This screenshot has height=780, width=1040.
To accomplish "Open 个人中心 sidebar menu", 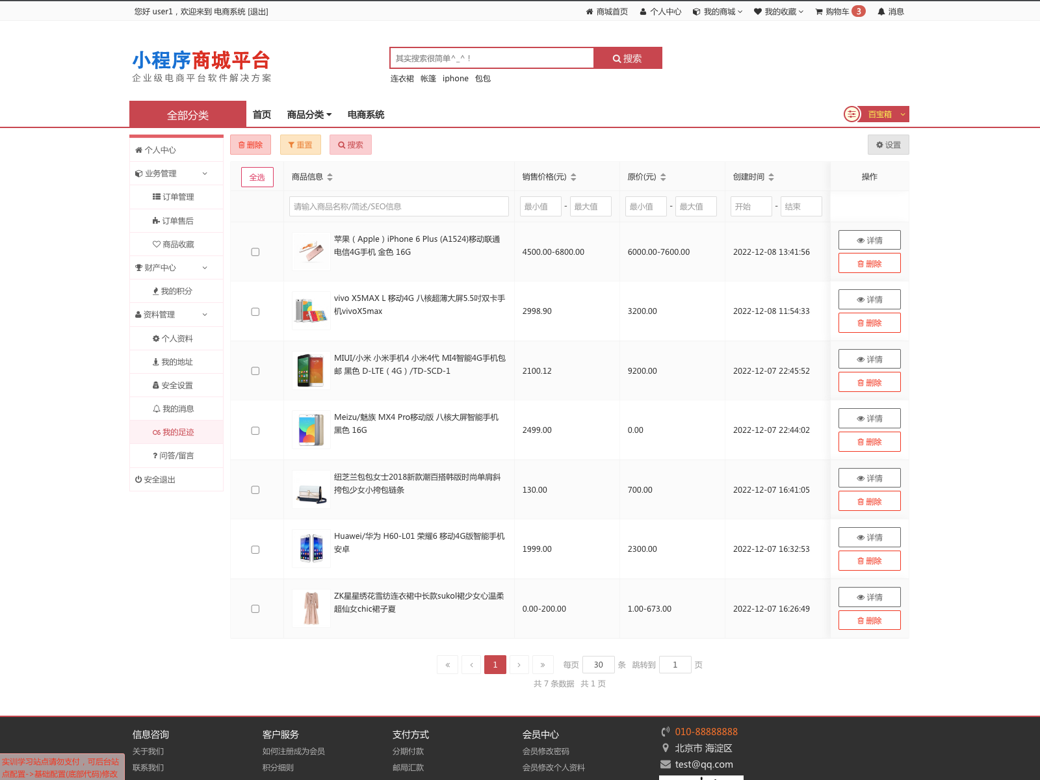I will pyautogui.click(x=177, y=150).
